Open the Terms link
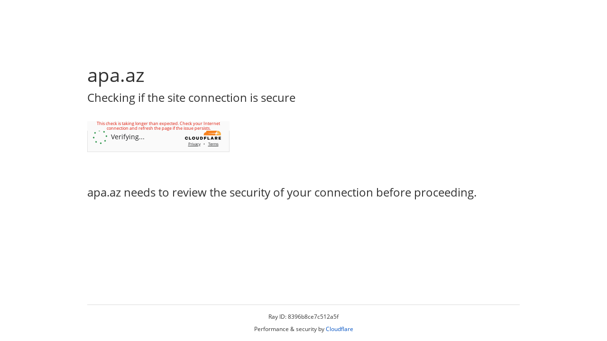The width and height of the screenshot is (607, 341). tap(213, 143)
